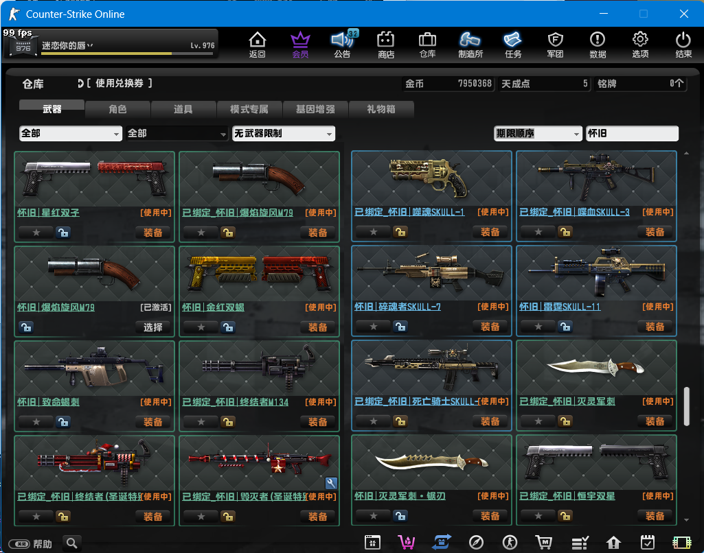
Task: Open the 无武器限制 dropdown
Action: pyautogui.click(x=284, y=133)
